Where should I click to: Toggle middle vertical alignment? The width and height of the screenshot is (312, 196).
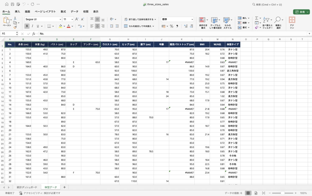click(x=97, y=19)
